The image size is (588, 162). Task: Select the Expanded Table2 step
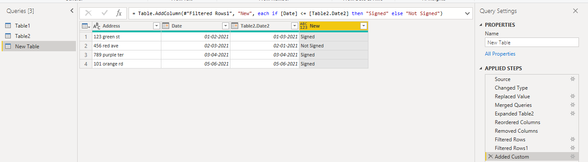[x=532, y=114]
